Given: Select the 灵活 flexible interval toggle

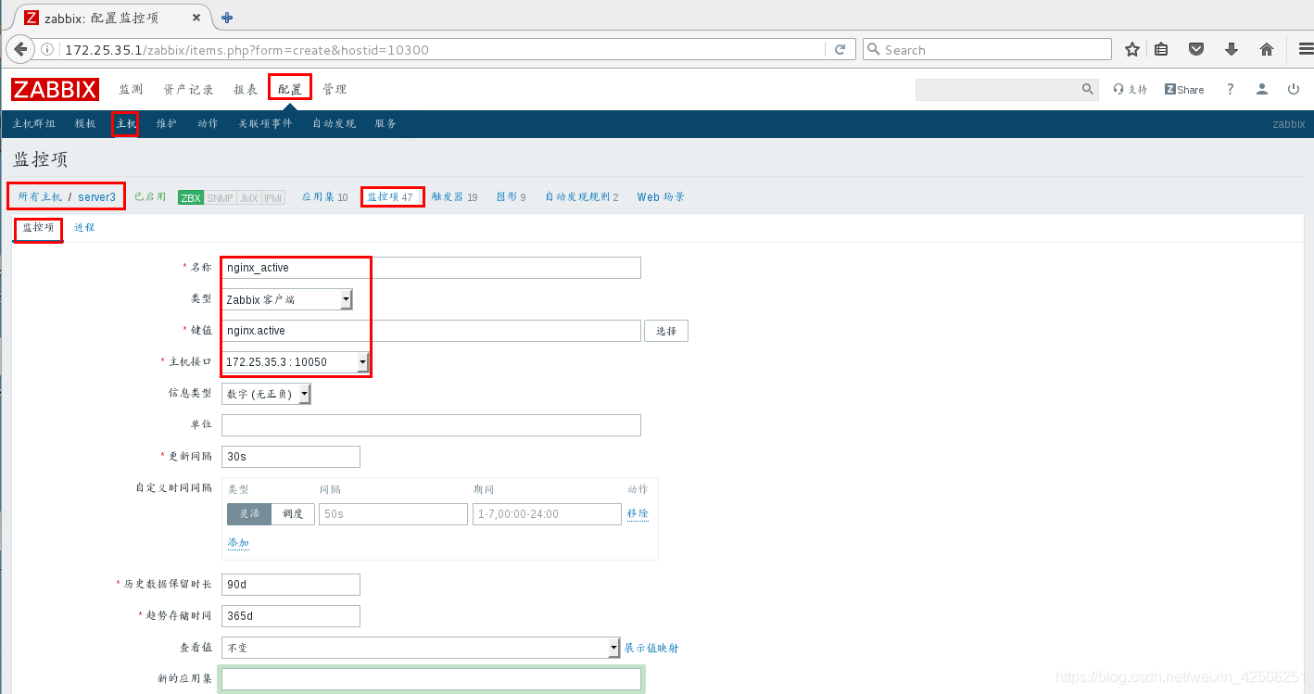Looking at the screenshot, I should tap(249, 514).
